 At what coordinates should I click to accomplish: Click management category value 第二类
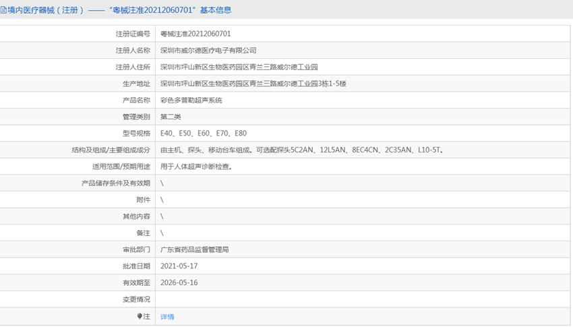click(x=171, y=117)
